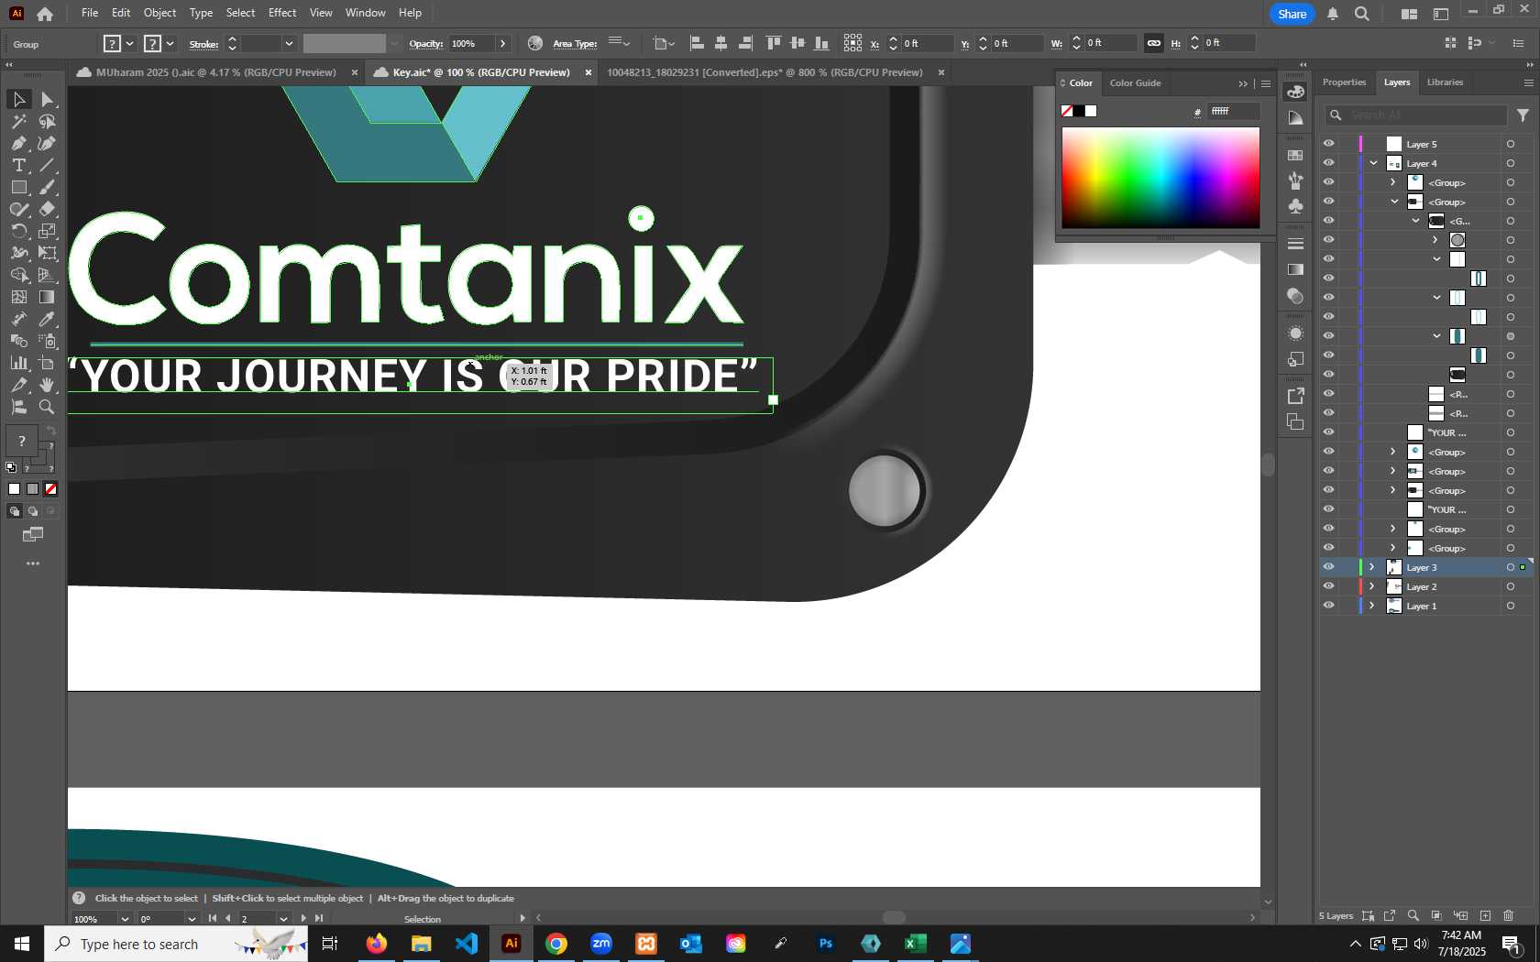Image resolution: width=1540 pixels, height=962 pixels.
Task: Select the Free Transform tool
Action: click(x=48, y=253)
